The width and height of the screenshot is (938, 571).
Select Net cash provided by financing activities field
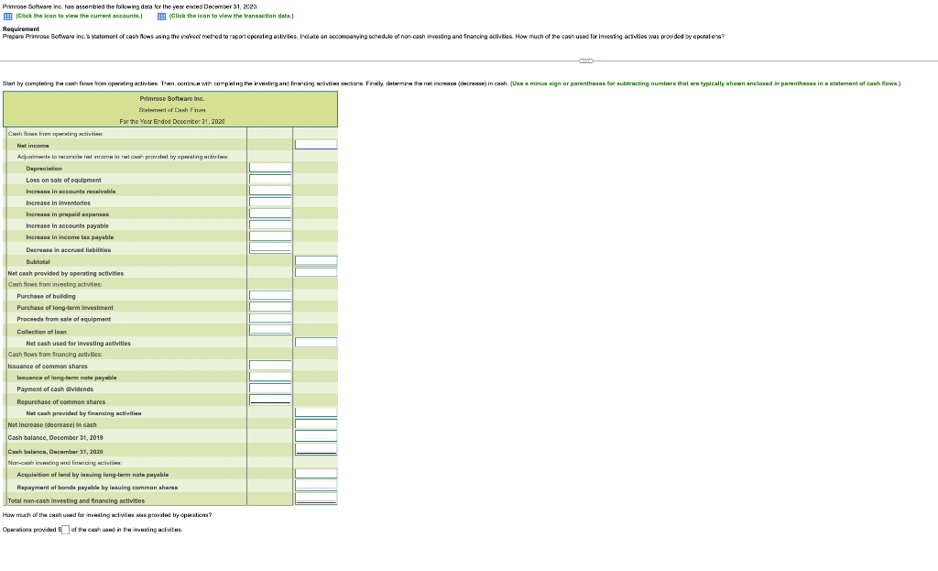(x=316, y=412)
